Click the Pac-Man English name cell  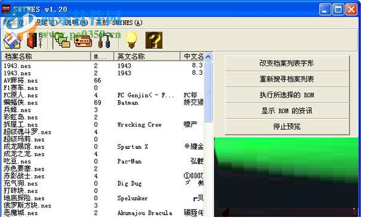[x=129, y=162]
